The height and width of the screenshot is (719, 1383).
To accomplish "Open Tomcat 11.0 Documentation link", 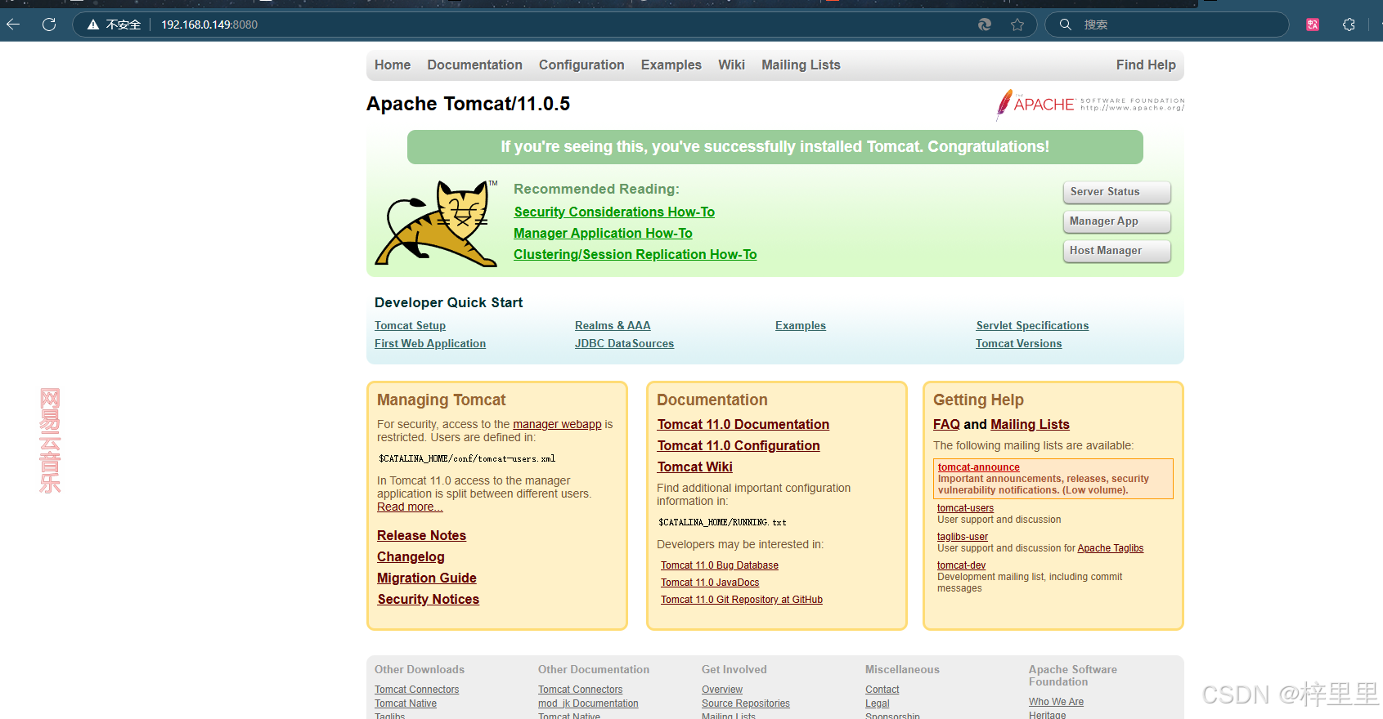I will (x=743, y=424).
